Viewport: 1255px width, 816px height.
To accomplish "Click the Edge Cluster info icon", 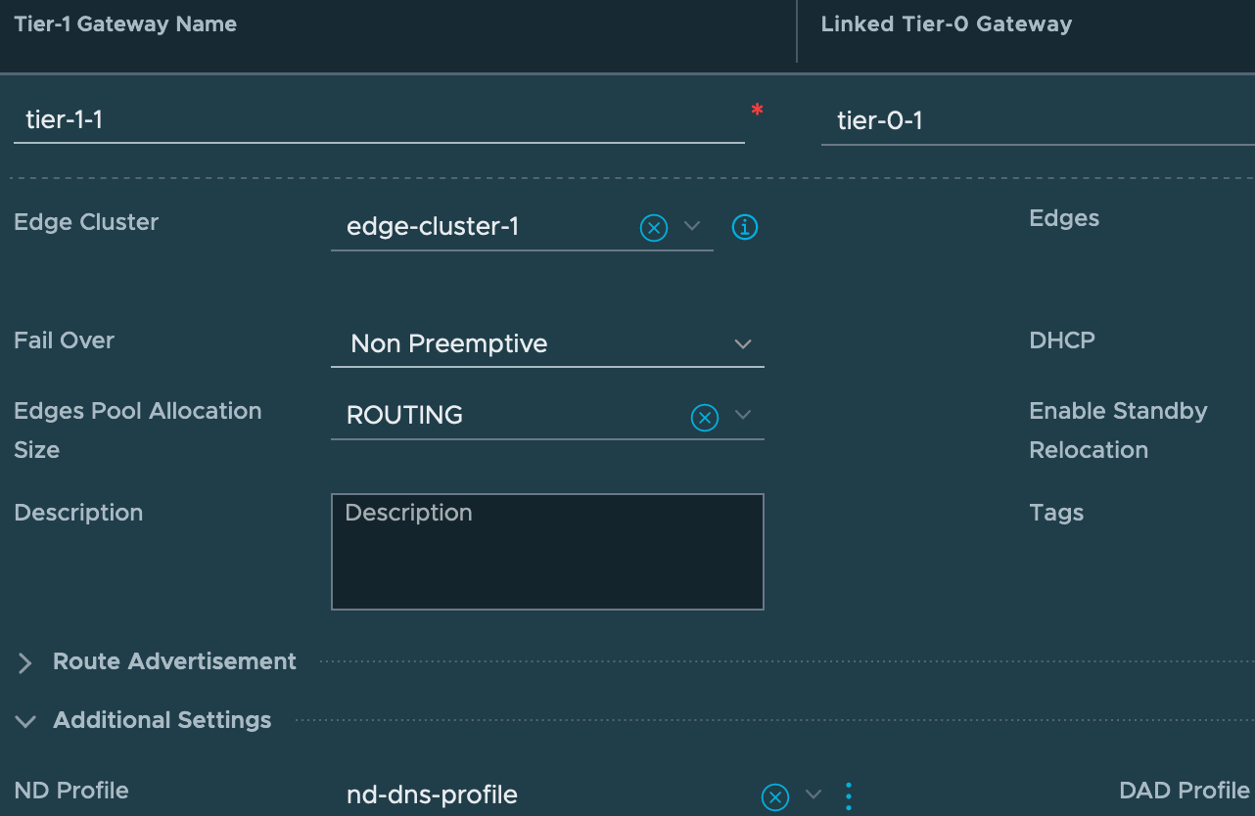I will pos(745,228).
